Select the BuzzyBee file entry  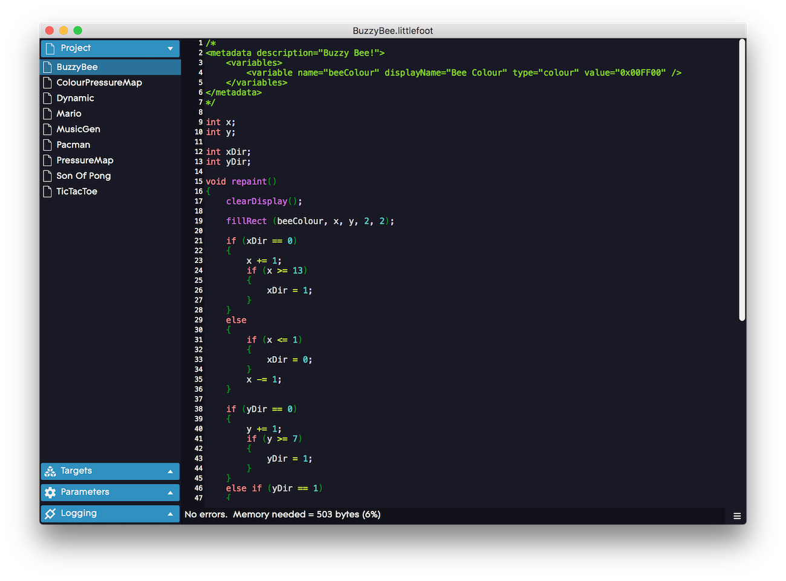coord(77,67)
